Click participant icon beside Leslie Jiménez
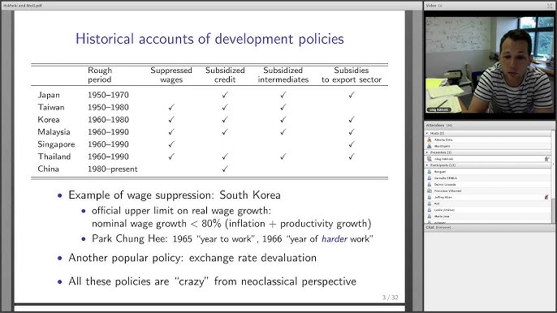The width and height of the screenshot is (557, 313). [x=429, y=210]
